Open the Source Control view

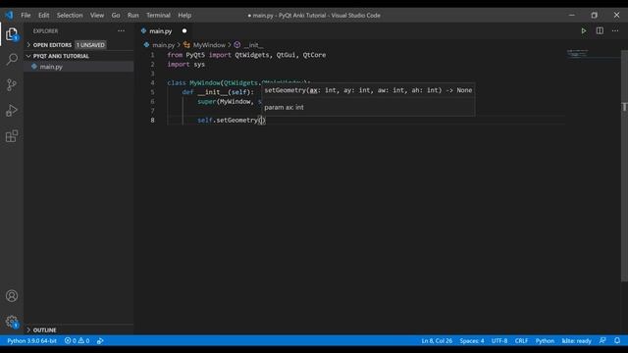[12, 85]
